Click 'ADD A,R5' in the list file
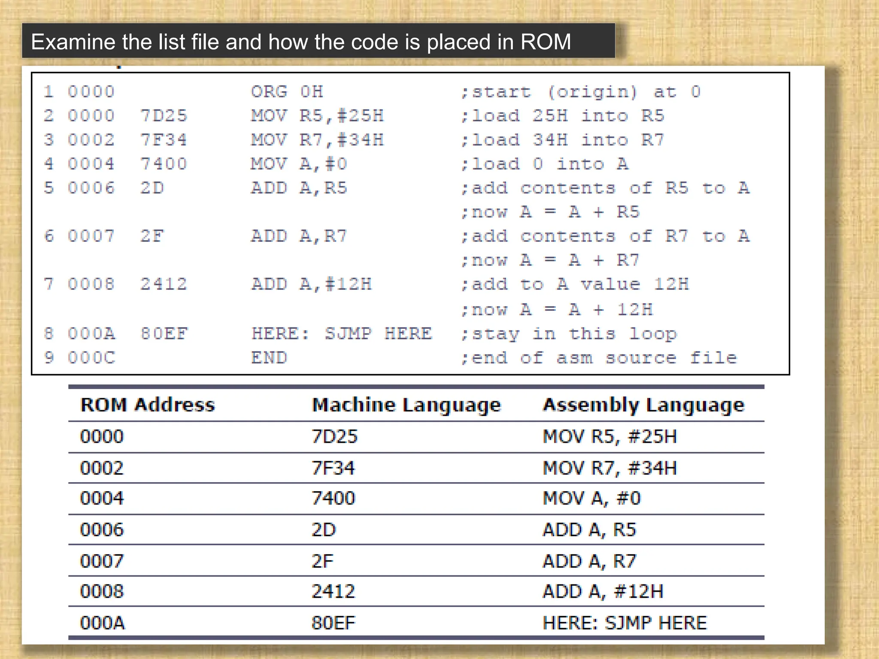Viewport: 879px width, 659px height. tap(299, 188)
